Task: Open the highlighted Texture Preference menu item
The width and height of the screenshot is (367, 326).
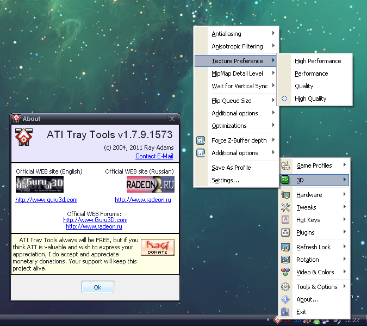Action: (235, 61)
